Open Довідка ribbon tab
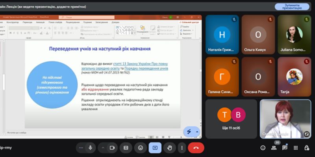The image size is (315, 157). [x=115, y=22]
